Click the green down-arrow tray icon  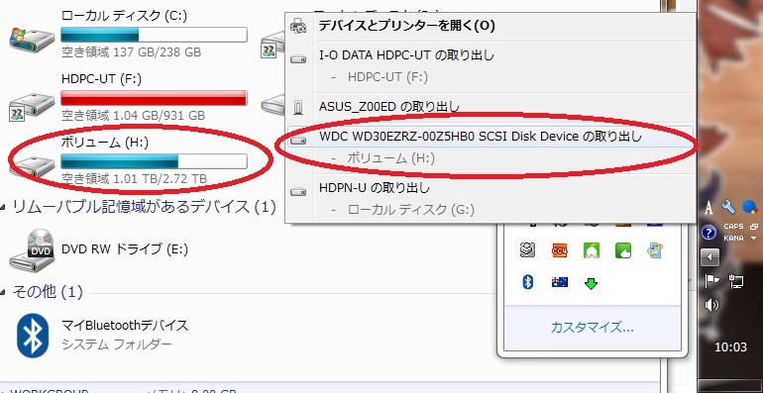(591, 283)
